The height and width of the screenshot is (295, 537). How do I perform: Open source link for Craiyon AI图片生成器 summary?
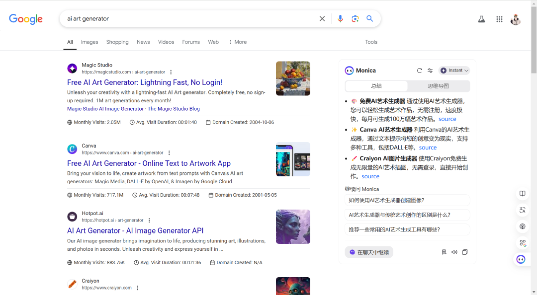(x=370, y=176)
